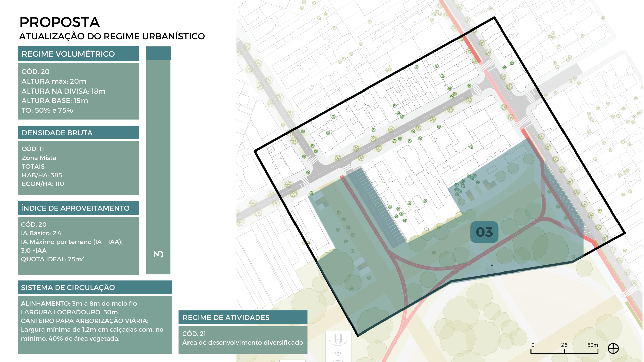Click the QUOTA IDEAL: 75m² text
The image size is (644, 362).
(53, 259)
